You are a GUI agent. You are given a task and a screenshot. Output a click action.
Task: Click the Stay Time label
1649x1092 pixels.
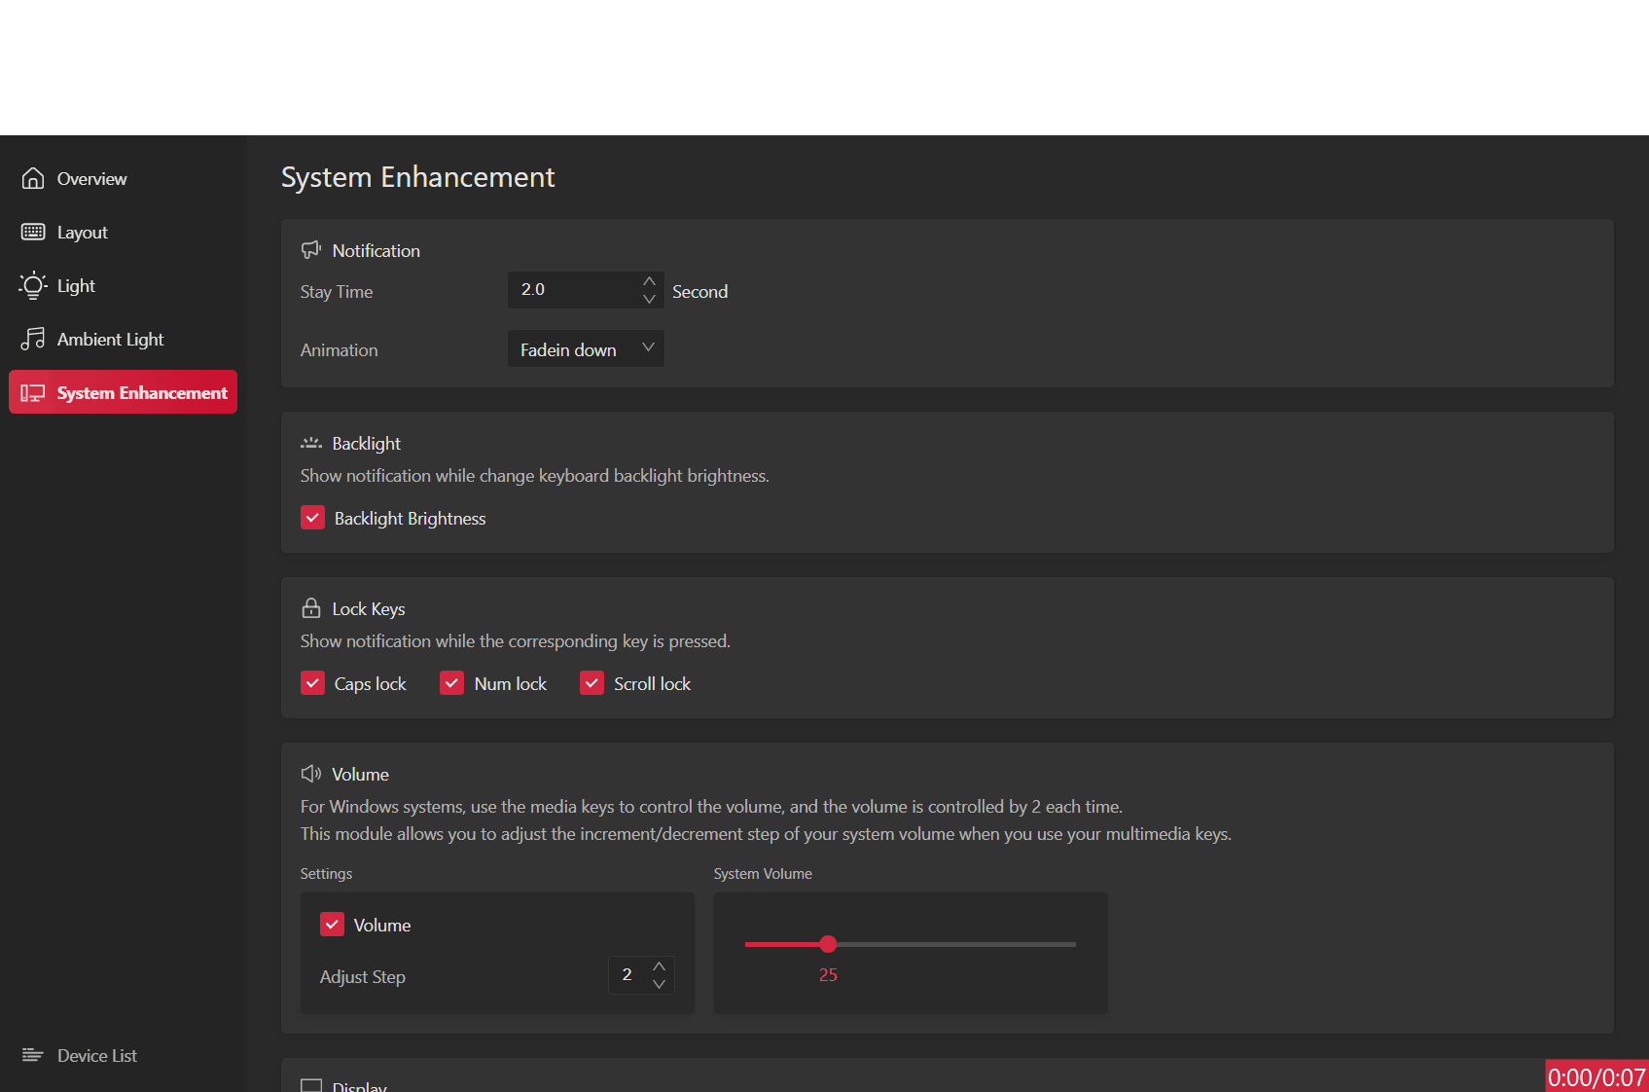(x=337, y=292)
